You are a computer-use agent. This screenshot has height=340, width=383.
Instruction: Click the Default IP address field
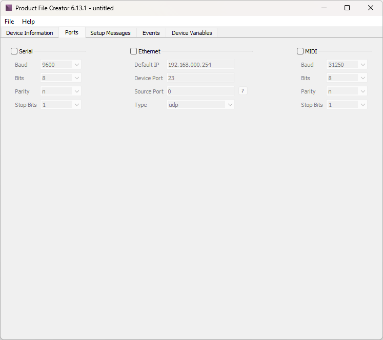click(x=200, y=65)
